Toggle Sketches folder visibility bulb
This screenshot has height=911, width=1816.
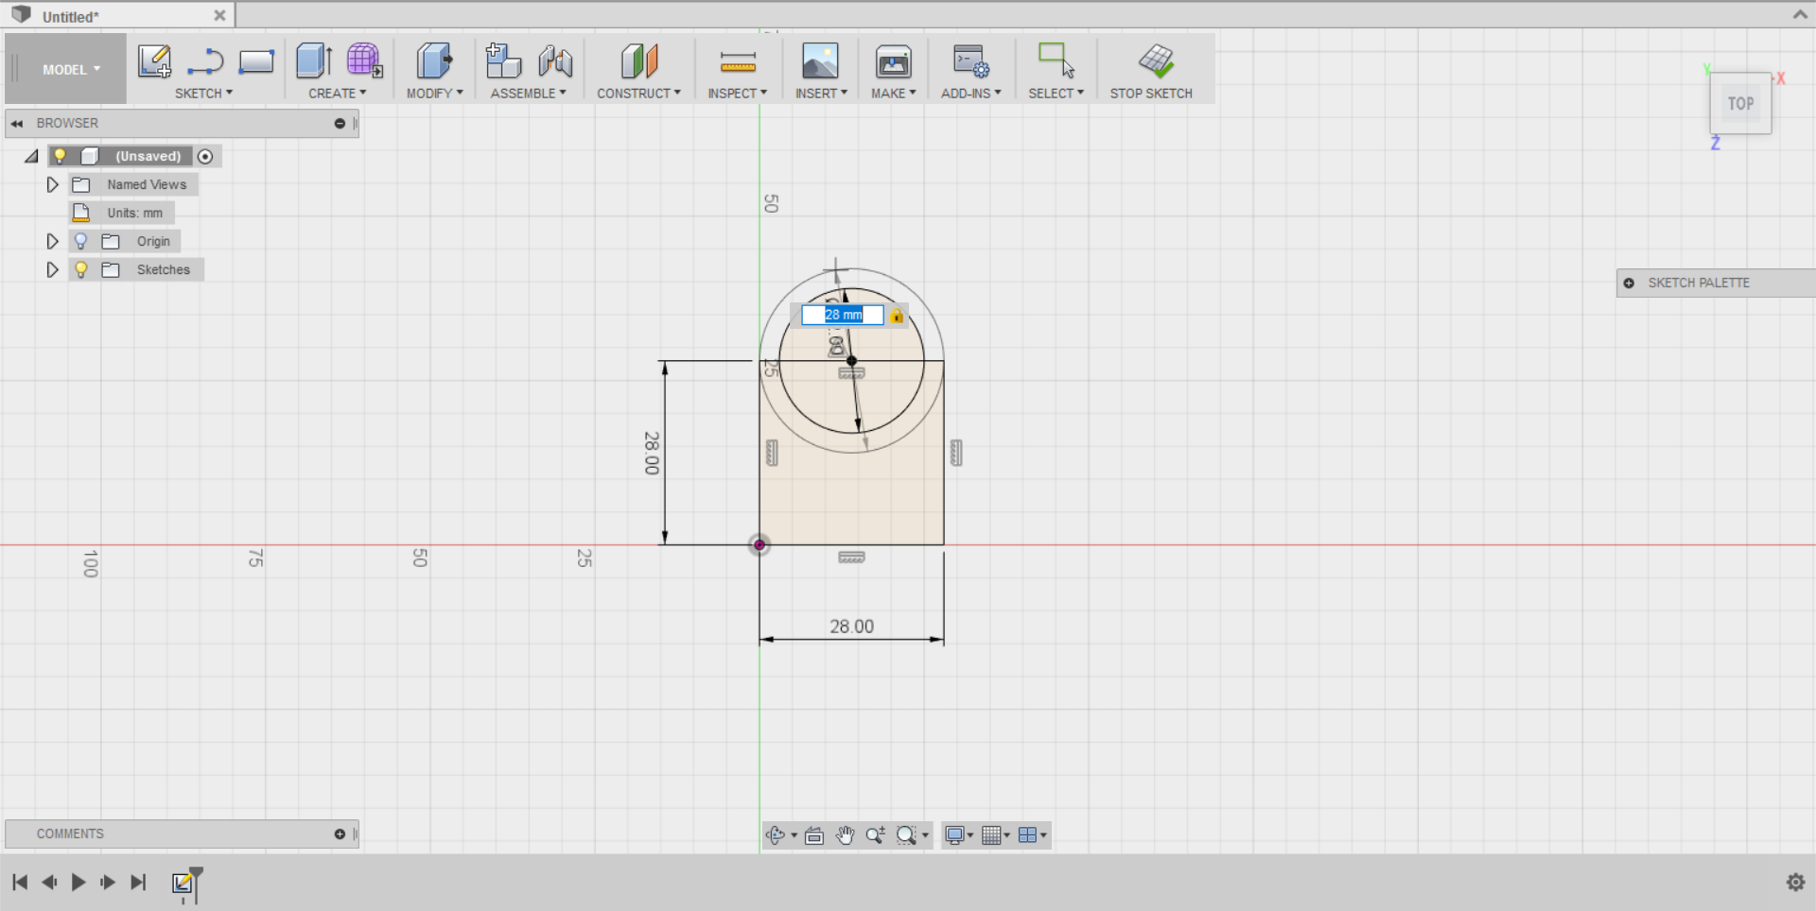pos(81,269)
